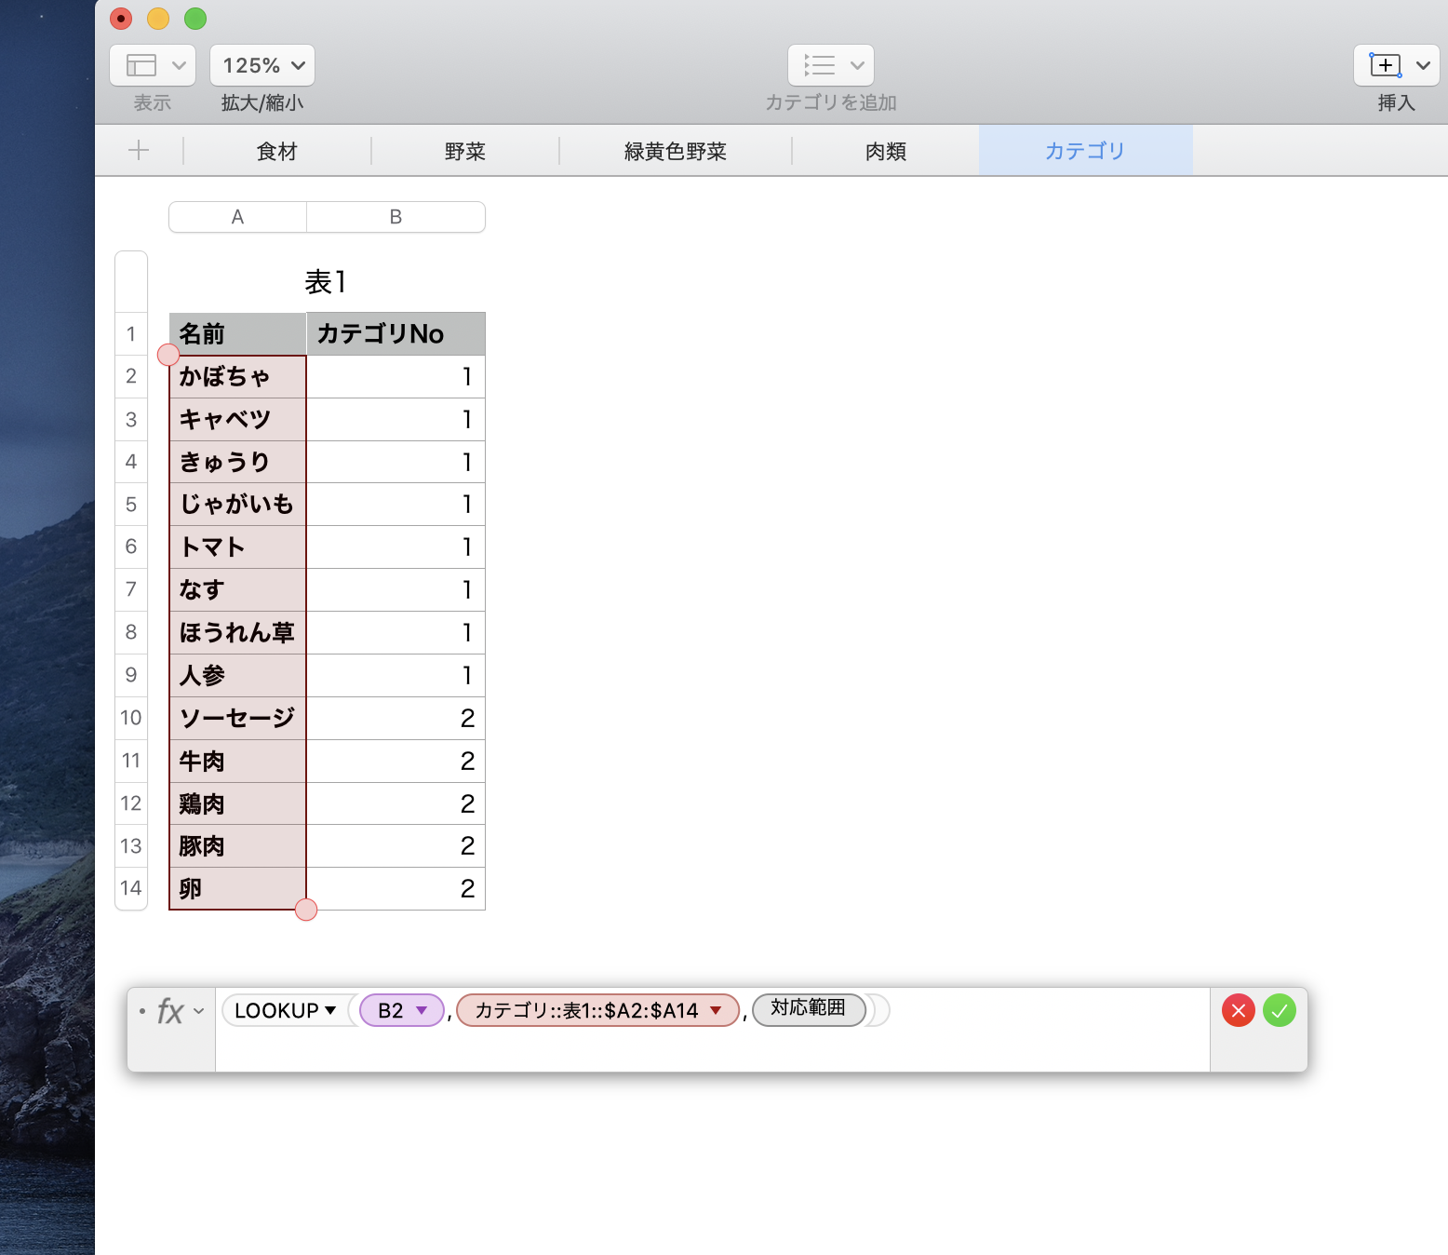Cancel the formula with red X button

coord(1238,1010)
